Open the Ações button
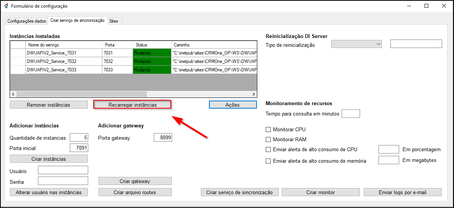The image size is (454, 208). [232, 105]
